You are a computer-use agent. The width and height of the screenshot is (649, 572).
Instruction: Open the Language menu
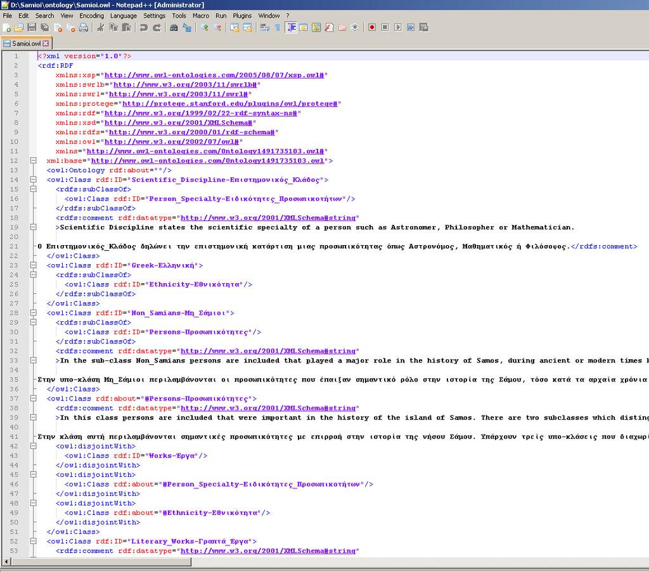124,16
